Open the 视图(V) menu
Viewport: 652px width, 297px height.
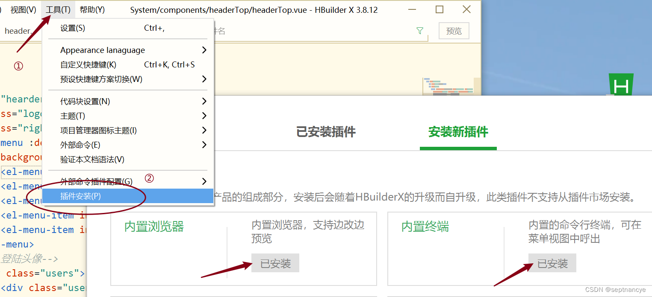click(23, 10)
